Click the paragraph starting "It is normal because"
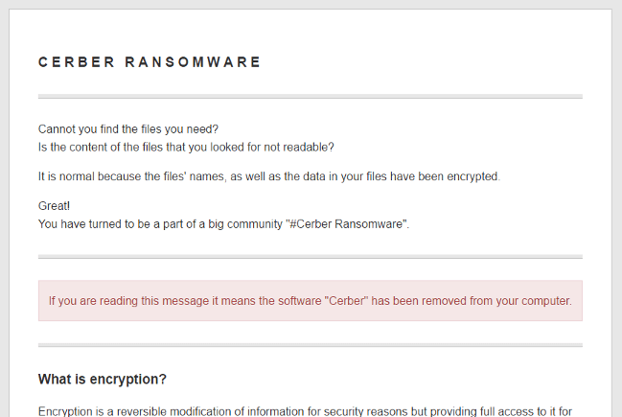 tap(268, 176)
